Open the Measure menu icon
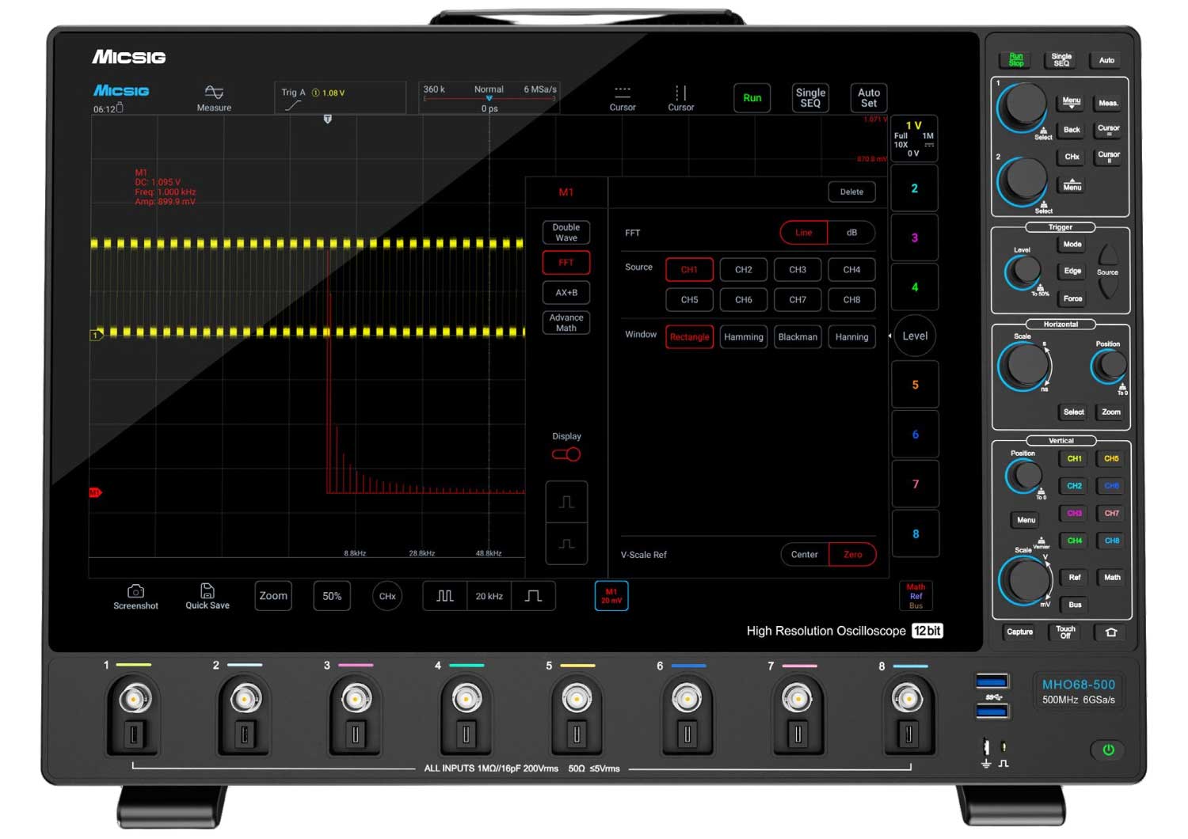This screenshot has height=839, width=1188. tap(212, 96)
